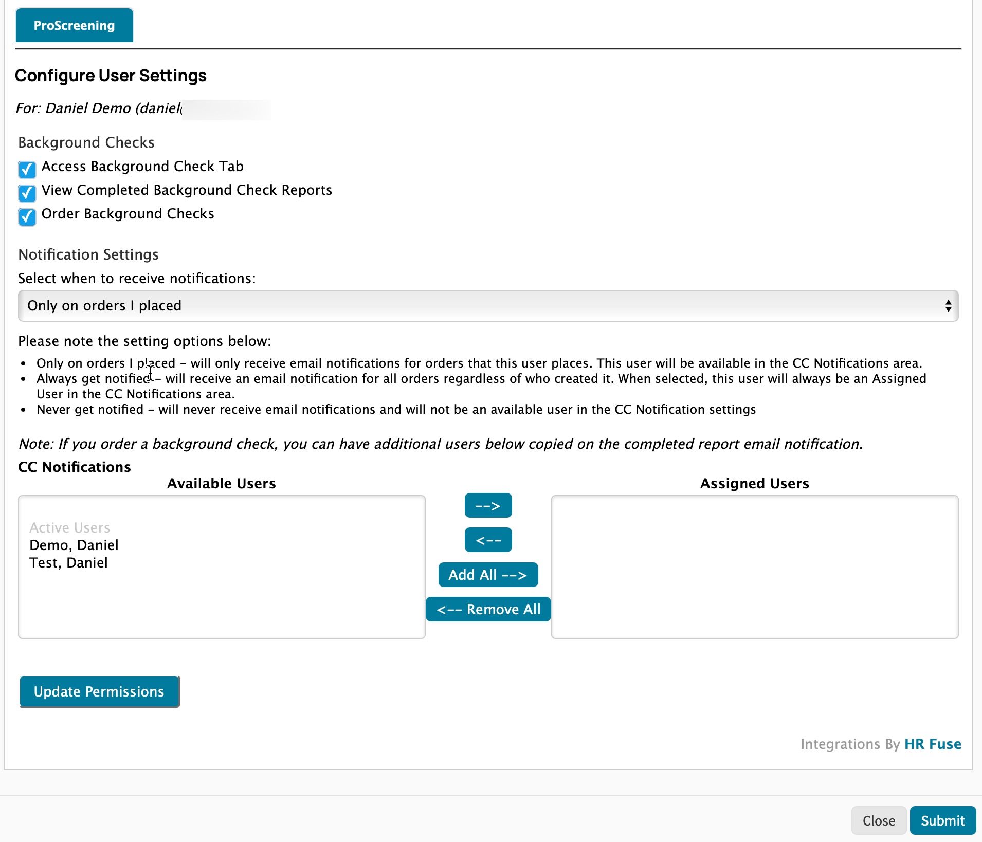982x842 pixels.
Task: Toggle View Completed Background Check Reports checkbox
Action: (27, 193)
